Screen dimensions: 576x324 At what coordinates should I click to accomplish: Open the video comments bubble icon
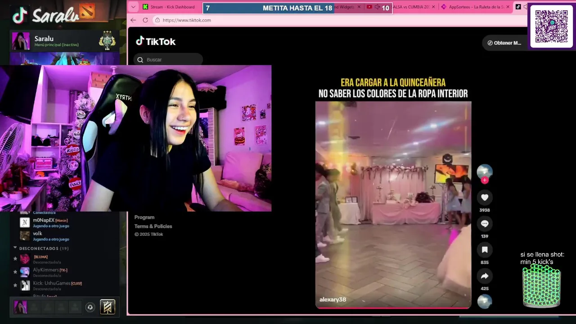485,224
